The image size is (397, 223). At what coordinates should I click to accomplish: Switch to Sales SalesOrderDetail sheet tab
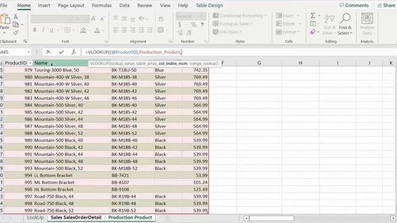coord(76,217)
